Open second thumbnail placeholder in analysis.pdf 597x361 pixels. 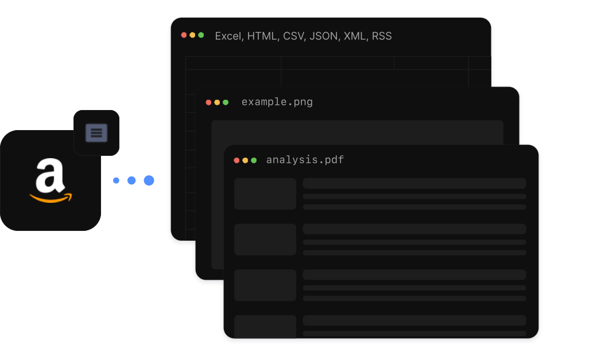[x=265, y=240]
